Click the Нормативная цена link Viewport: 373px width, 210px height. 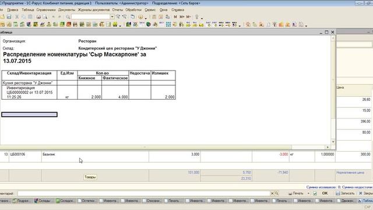pos(350,173)
